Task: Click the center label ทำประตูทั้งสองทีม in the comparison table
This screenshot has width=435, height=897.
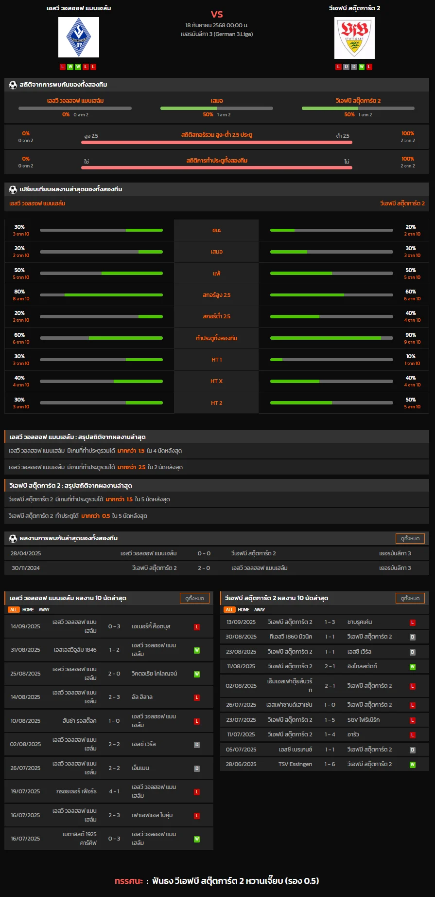Action: (x=217, y=338)
